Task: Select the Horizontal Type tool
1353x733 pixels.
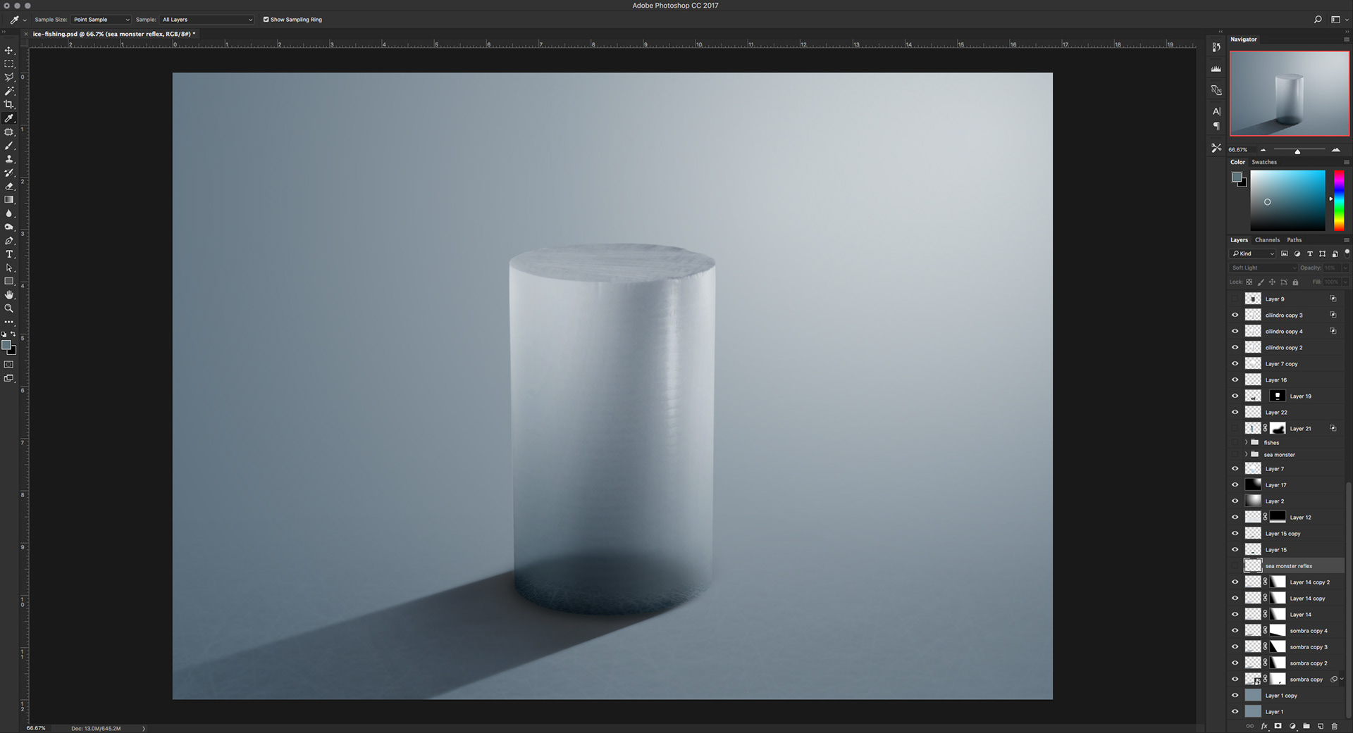Action: [x=9, y=254]
